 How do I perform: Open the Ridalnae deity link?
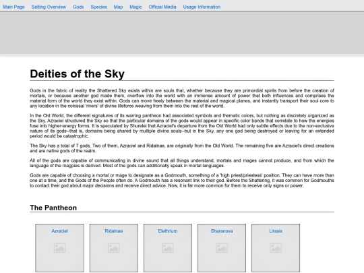[x=114, y=231]
